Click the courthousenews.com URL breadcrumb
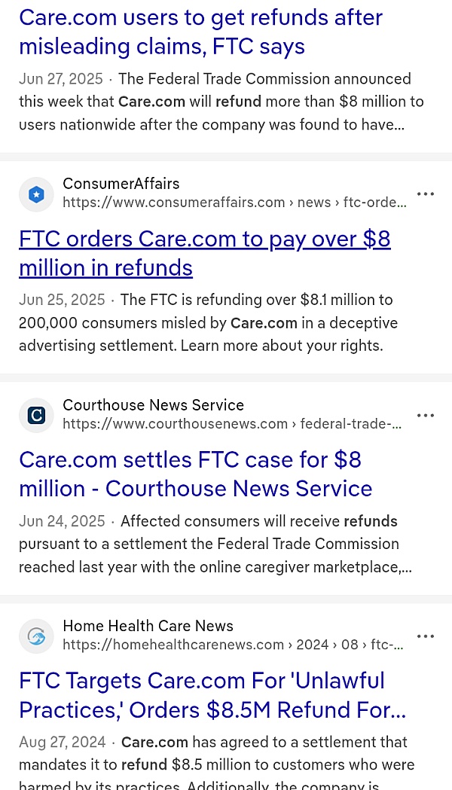Viewport: 452px width, 790px height. click(232, 424)
